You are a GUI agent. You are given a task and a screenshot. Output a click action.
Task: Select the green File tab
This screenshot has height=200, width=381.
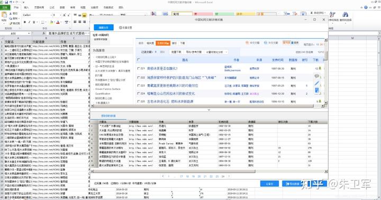(5, 7)
